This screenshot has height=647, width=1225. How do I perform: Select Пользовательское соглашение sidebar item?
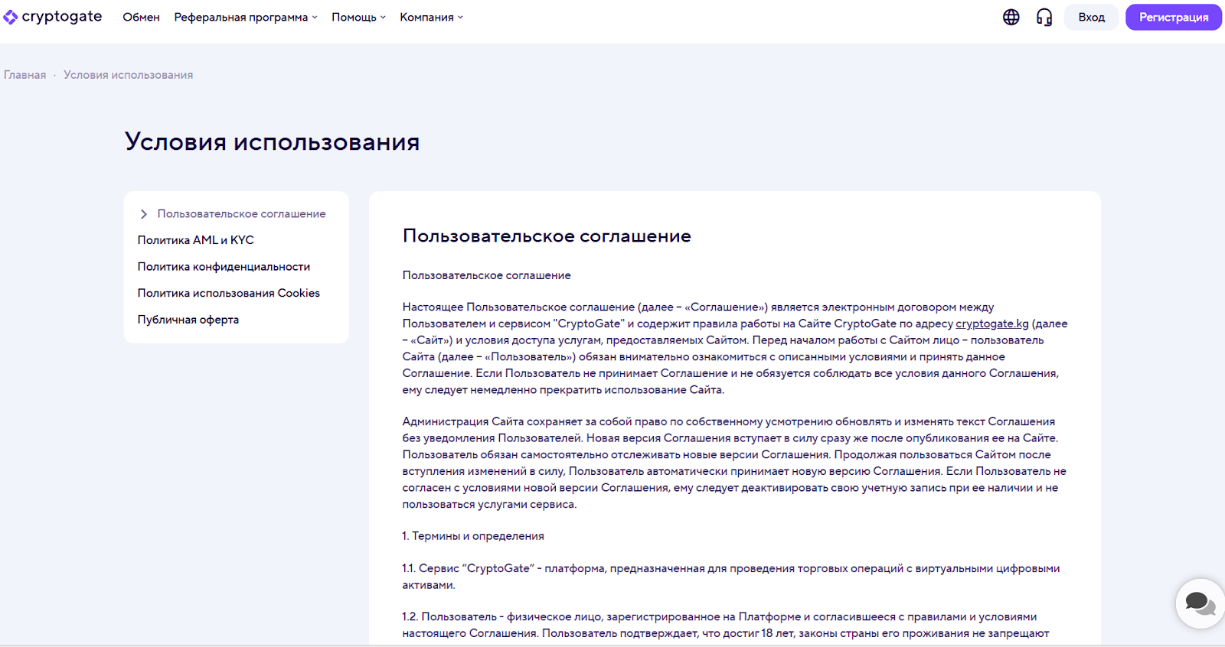coord(241,214)
